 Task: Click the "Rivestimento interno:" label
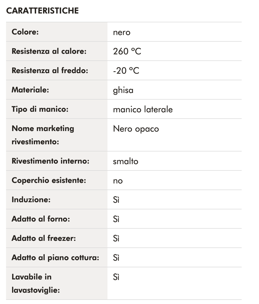(x=50, y=161)
